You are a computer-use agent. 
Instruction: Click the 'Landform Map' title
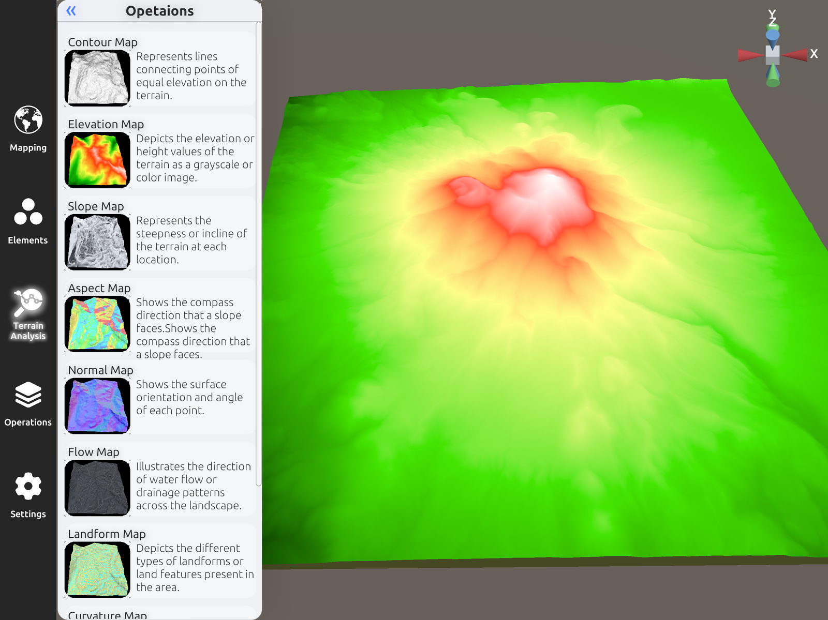(107, 534)
